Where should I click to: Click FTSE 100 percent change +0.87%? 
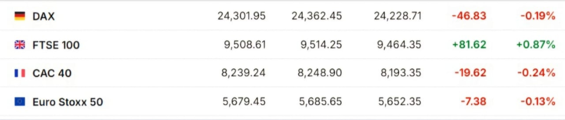536,45
